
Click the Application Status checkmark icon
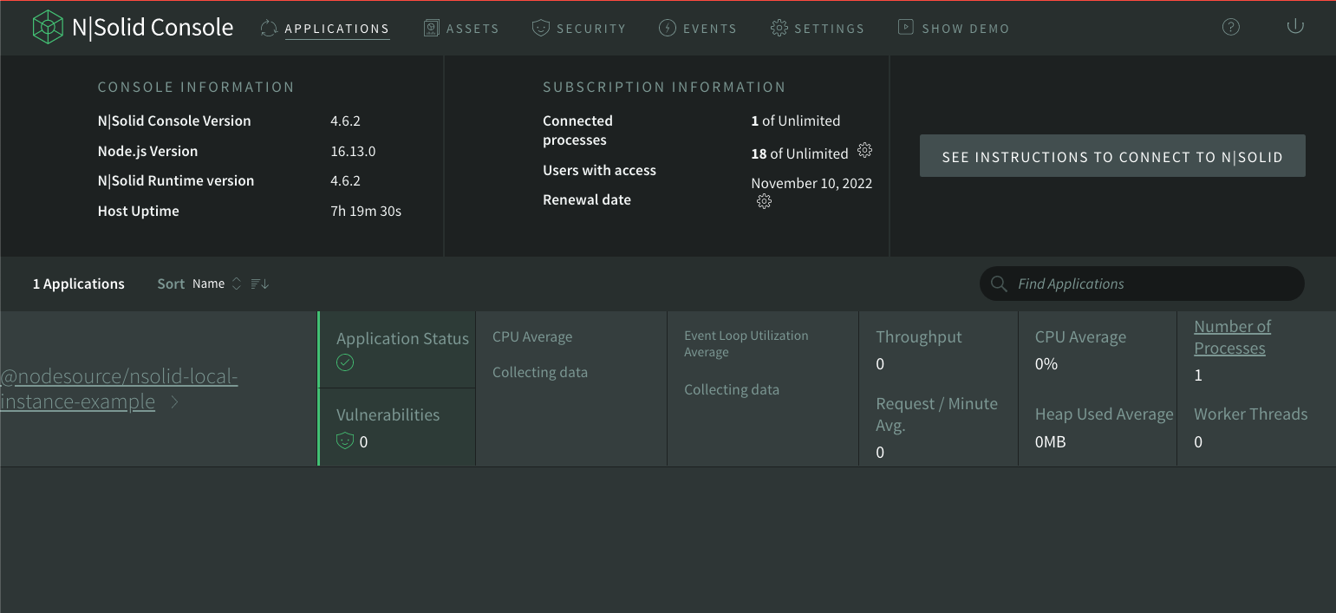(x=345, y=362)
